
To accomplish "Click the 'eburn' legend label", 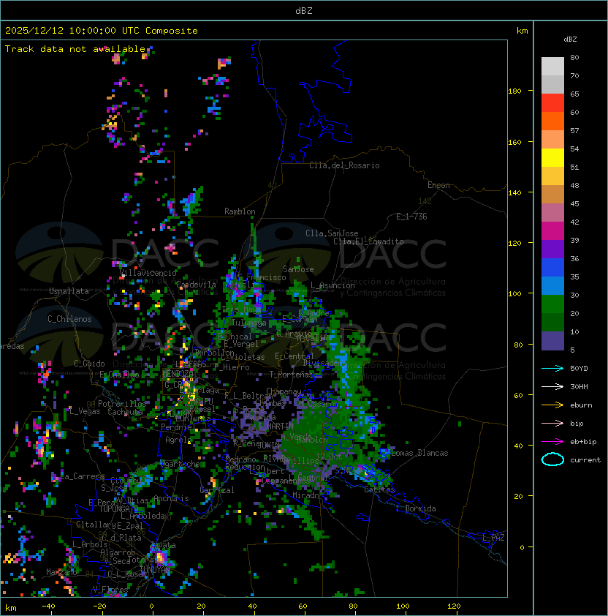I will 581,405.
